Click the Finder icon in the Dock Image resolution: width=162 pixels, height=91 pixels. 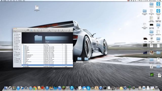(x=6, y=88)
